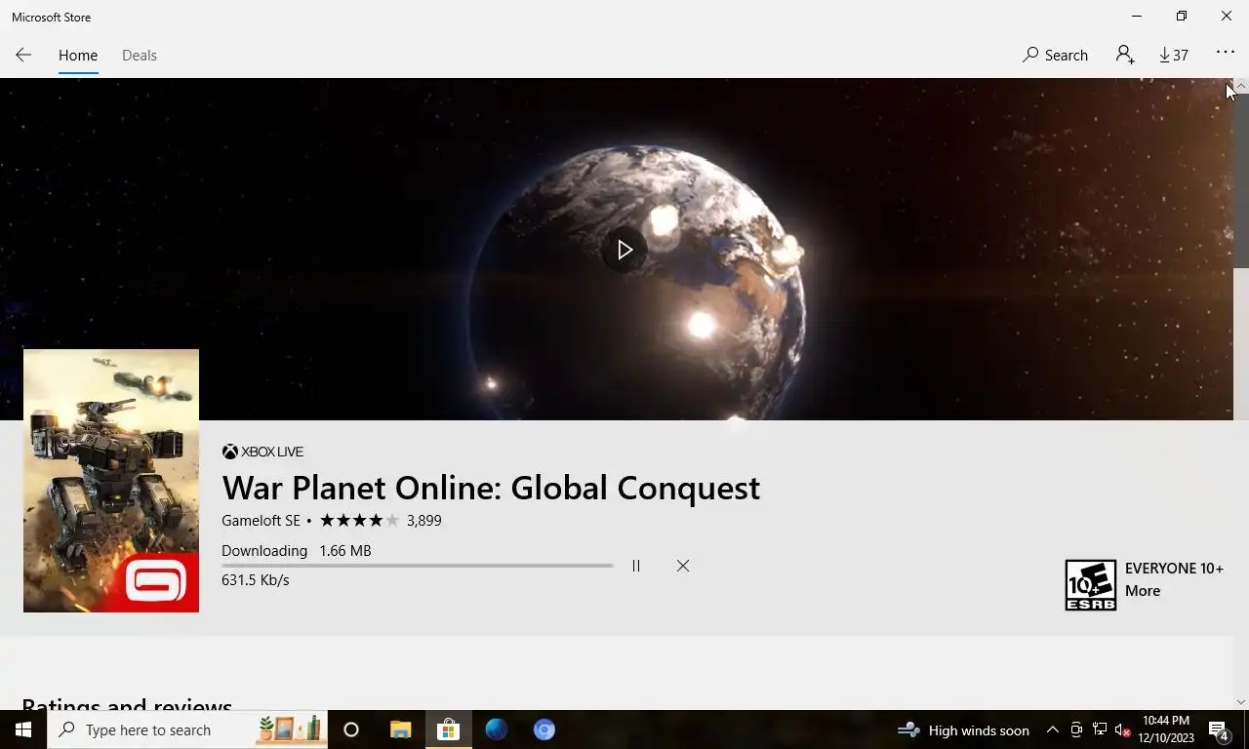This screenshot has width=1249, height=749.
Task: Open More rating details link
Action: tap(1143, 591)
